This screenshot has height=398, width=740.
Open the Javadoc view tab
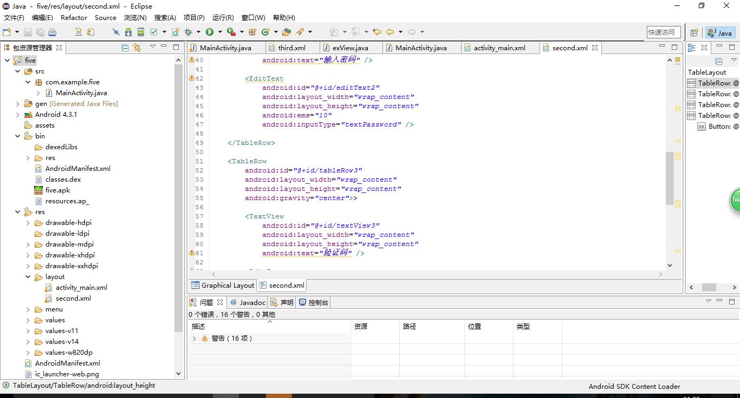[248, 302]
